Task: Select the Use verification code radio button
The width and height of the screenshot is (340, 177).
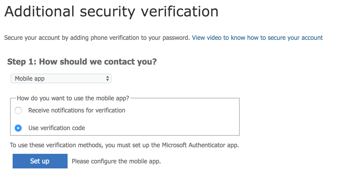Action: pyautogui.click(x=18, y=128)
